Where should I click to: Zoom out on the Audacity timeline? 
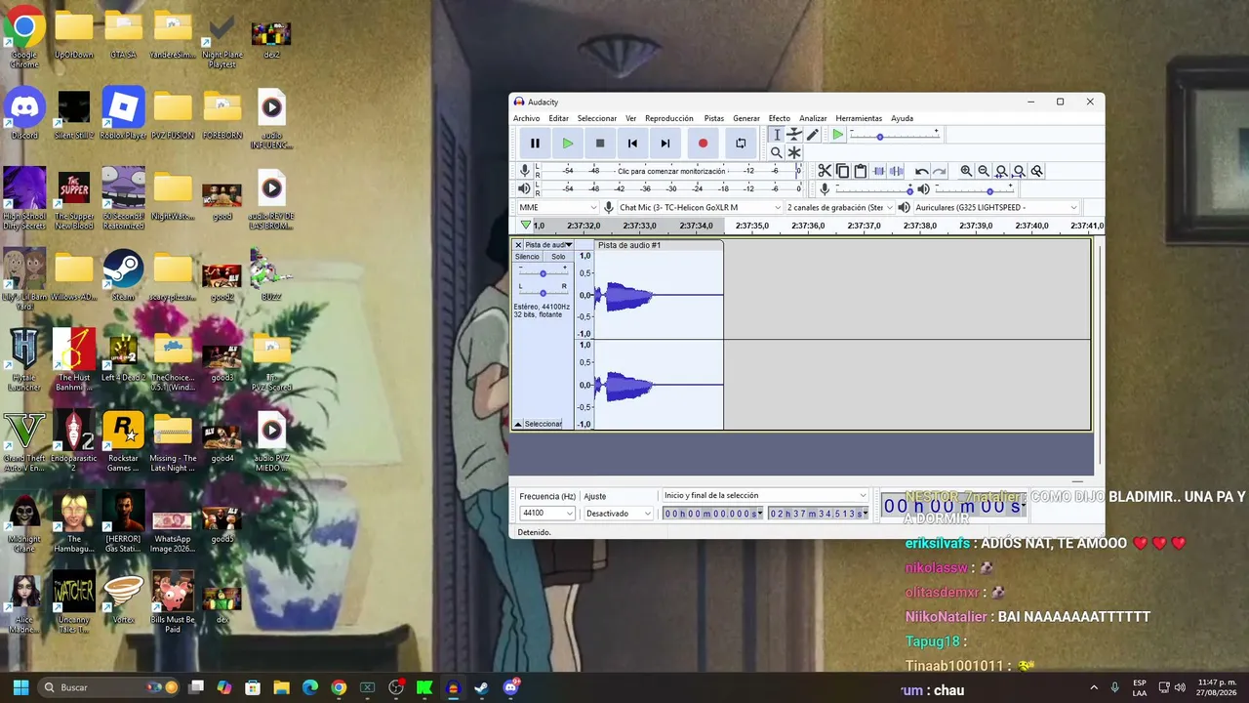tap(984, 171)
